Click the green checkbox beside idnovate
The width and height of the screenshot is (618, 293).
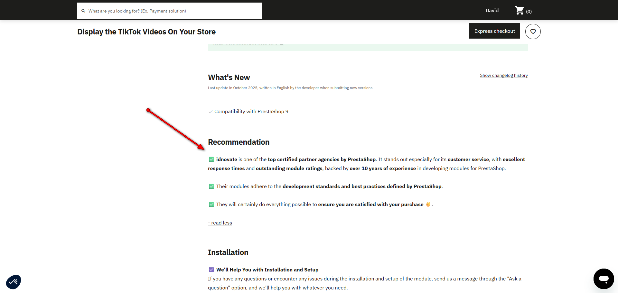[x=211, y=159]
